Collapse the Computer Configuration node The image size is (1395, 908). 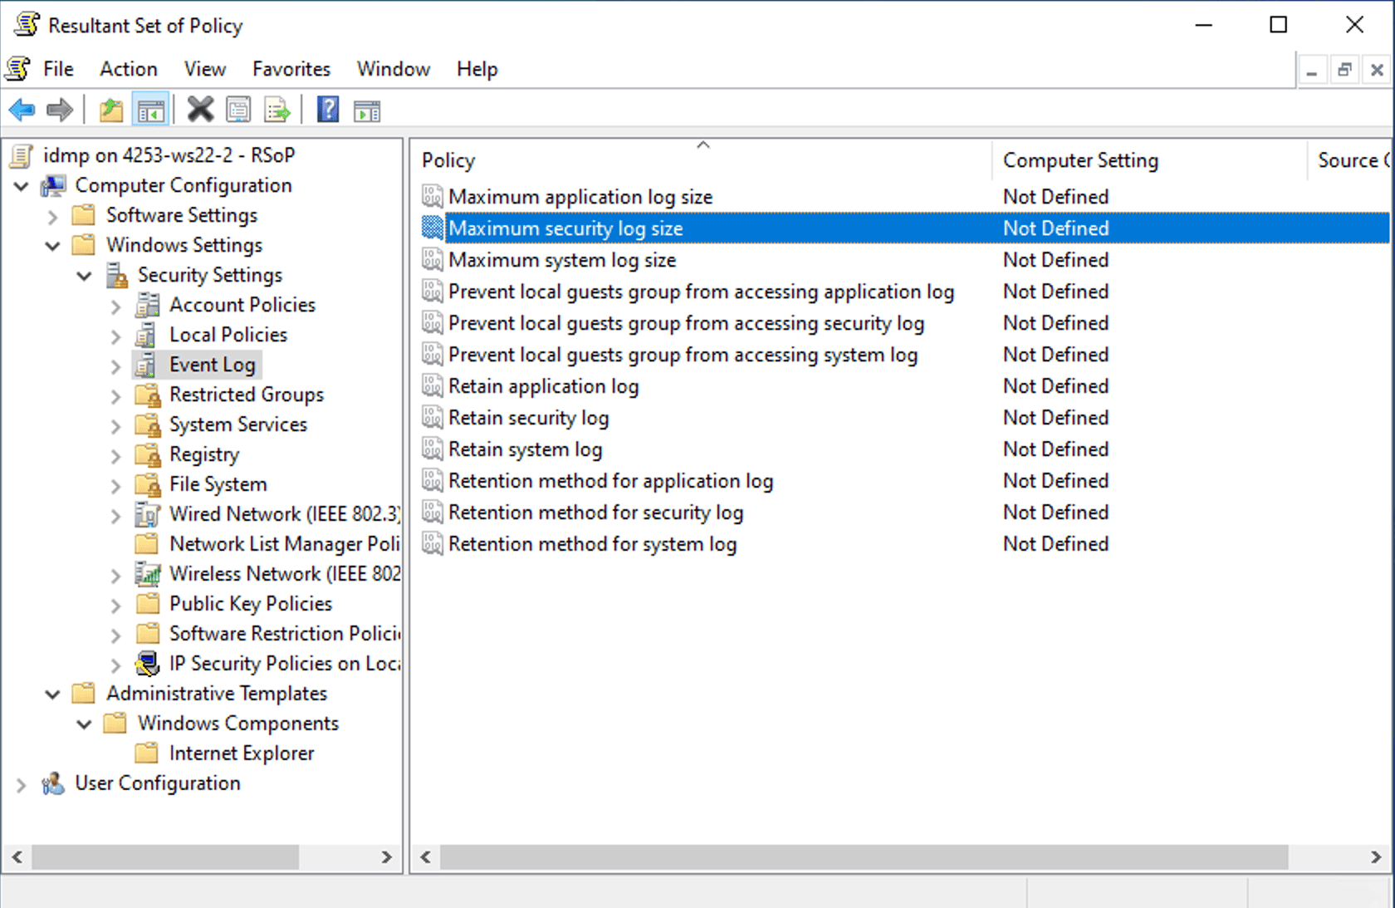coord(21,185)
